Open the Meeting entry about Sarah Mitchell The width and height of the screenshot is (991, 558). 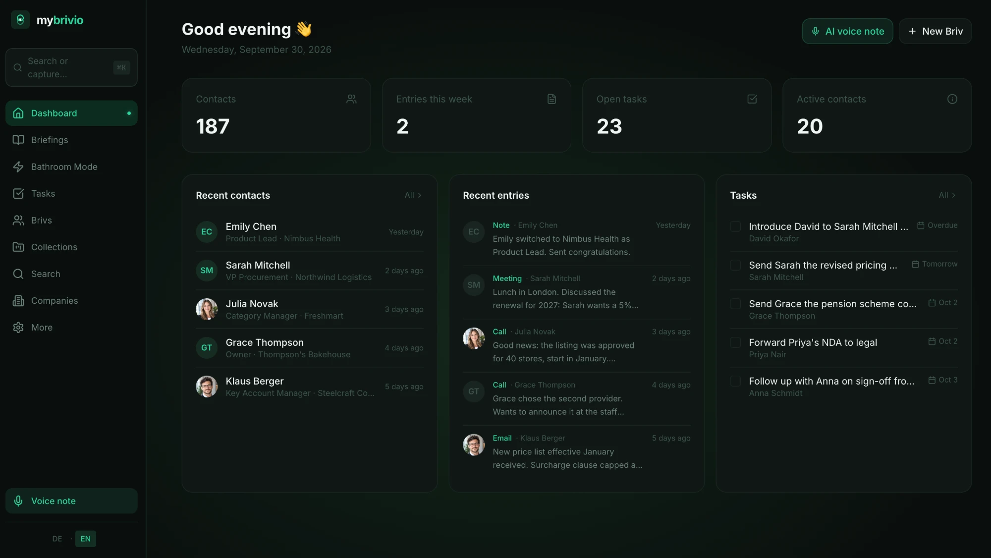click(x=576, y=292)
